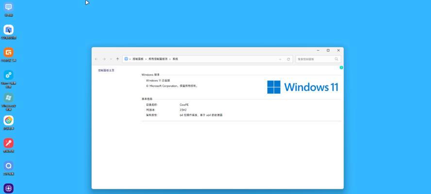The image size is (431, 194).
Task: Click the '© Microsoft Corporation' copyright line
Action: [x=172, y=86]
